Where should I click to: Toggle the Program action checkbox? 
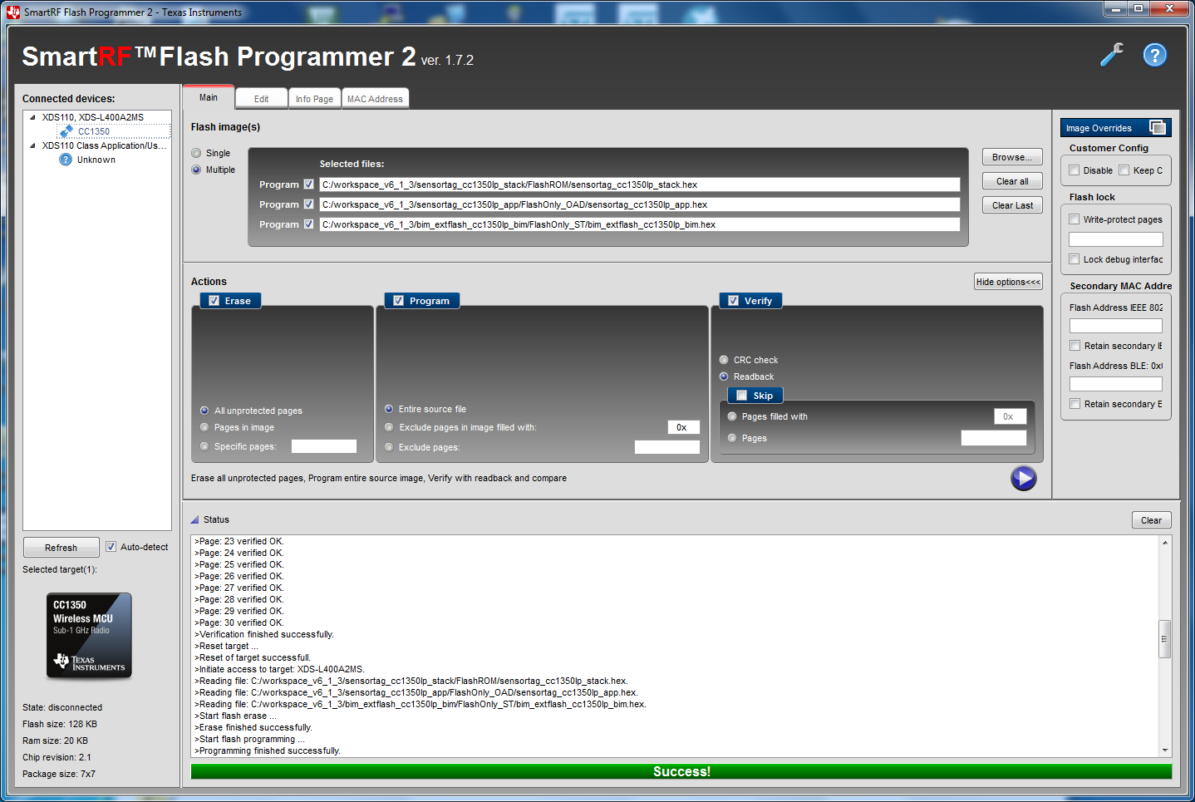click(x=399, y=301)
